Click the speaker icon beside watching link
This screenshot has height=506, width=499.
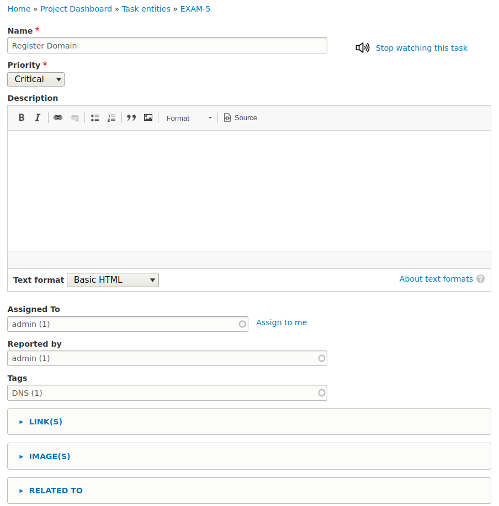(x=362, y=48)
